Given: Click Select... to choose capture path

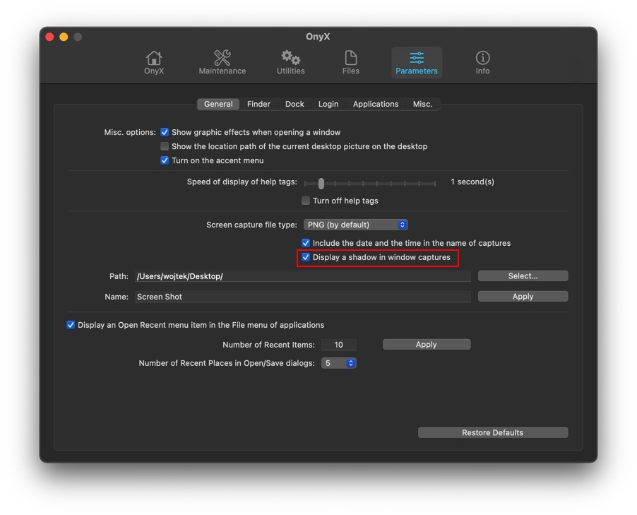Looking at the screenshot, I should click(x=523, y=276).
